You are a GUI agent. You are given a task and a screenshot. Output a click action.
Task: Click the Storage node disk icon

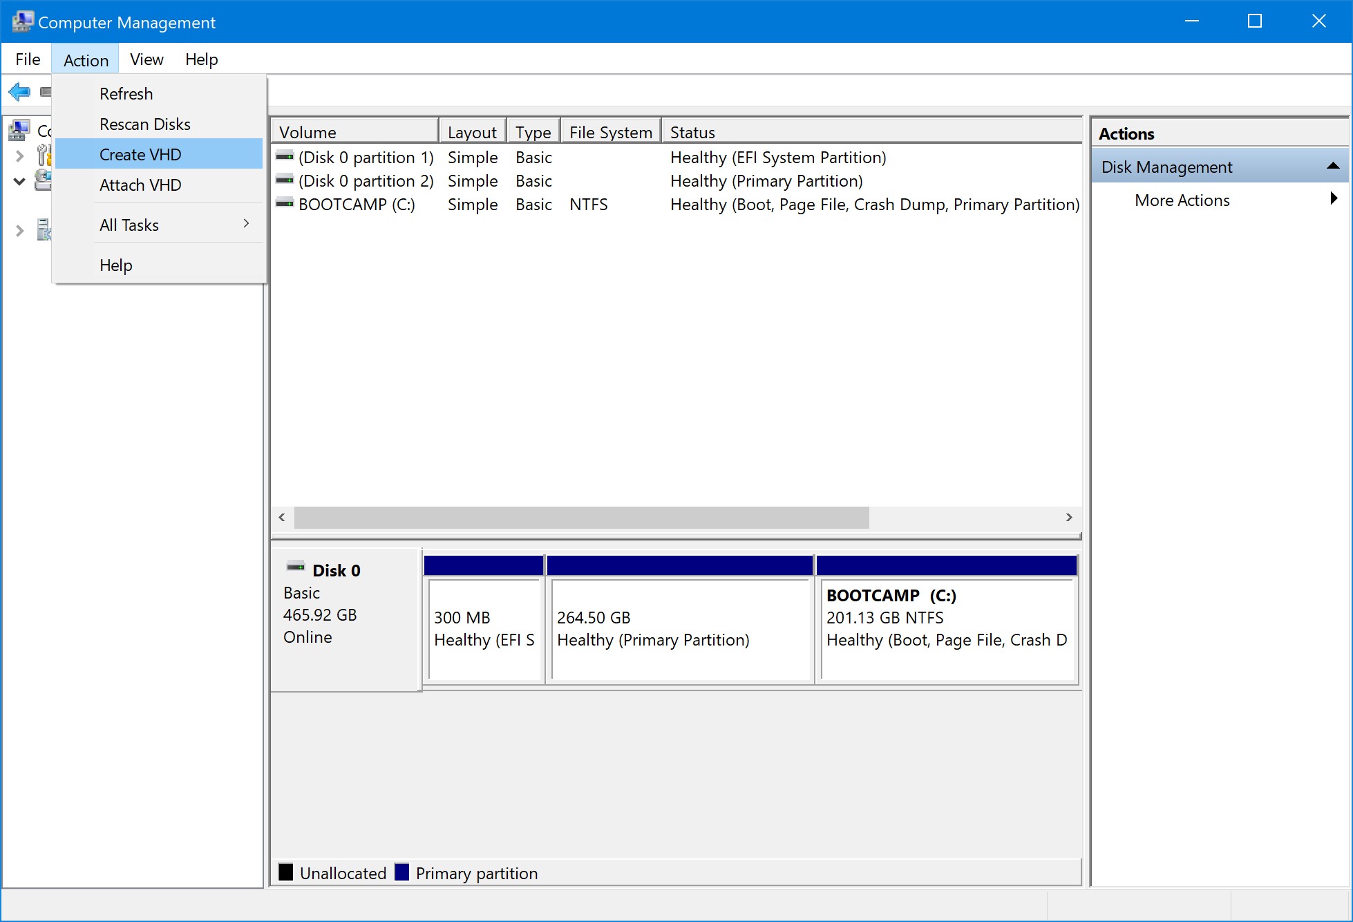[x=43, y=181]
